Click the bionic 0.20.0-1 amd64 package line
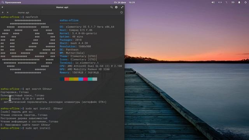This screenshot has height=140, width=249. tap(23, 99)
